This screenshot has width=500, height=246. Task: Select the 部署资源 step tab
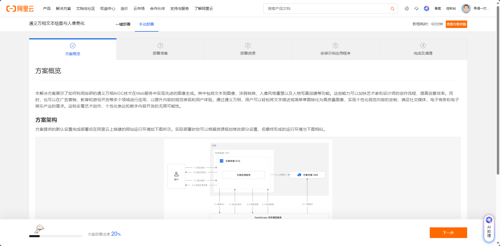pyautogui.click(x=248, y=49)
